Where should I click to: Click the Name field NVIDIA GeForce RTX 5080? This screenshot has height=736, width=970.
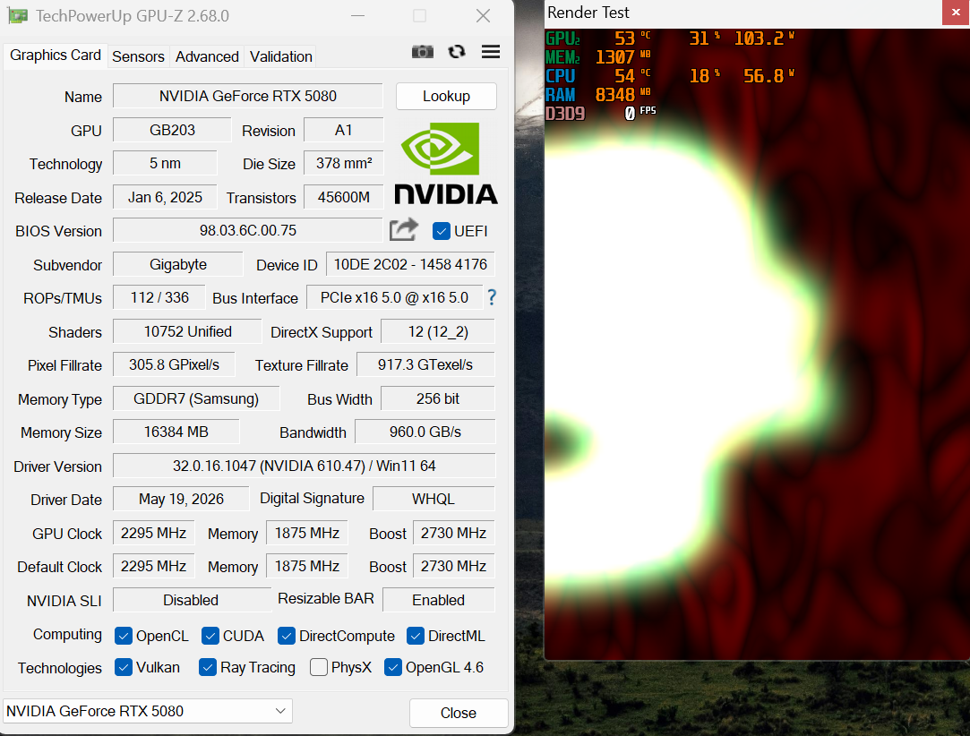247,96
